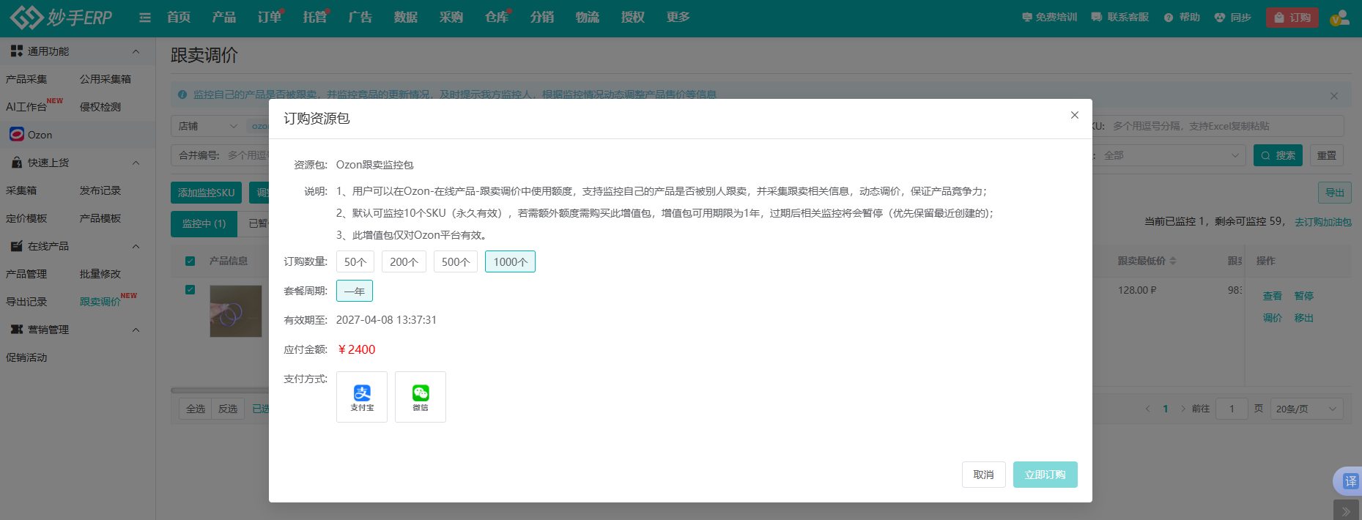Open the translate floating icon

click(1349, 481)
